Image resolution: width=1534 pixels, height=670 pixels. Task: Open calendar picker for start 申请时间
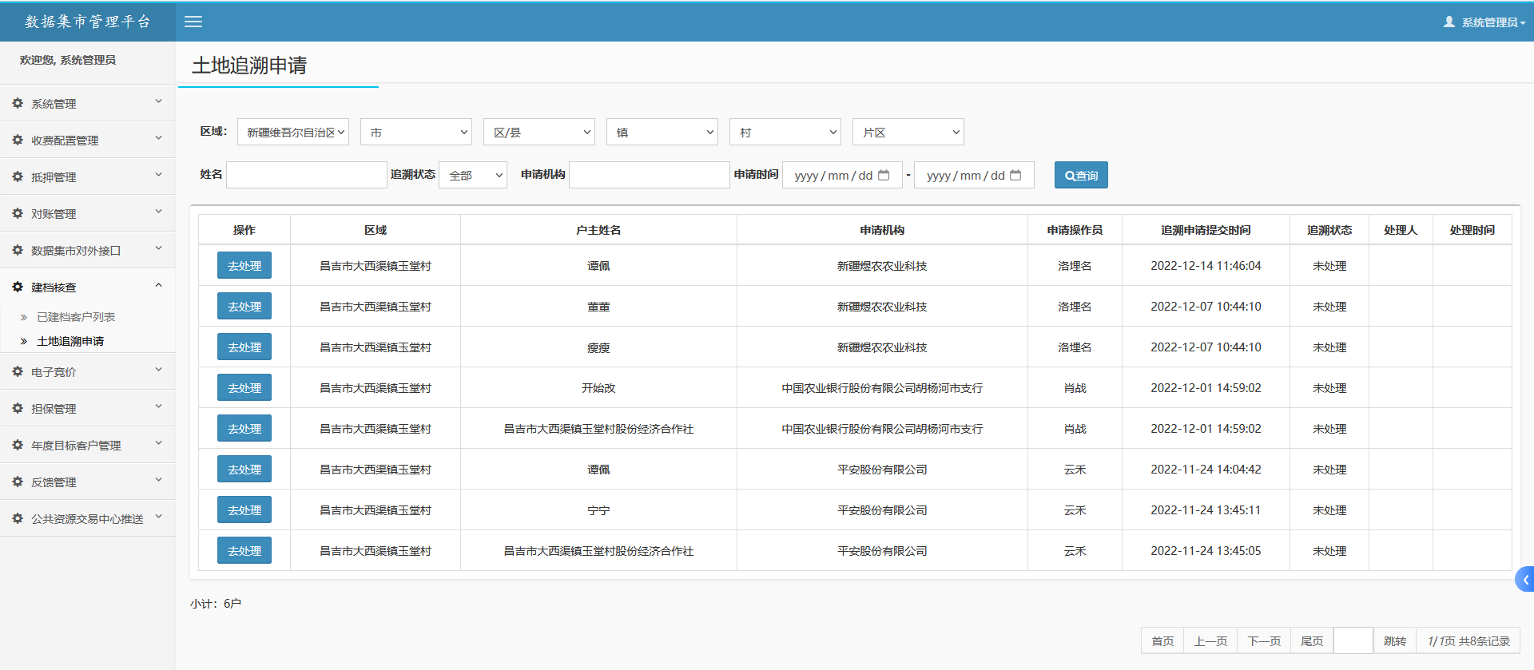[884, 175]
